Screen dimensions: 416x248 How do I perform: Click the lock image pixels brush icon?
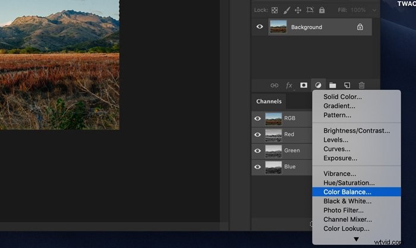click(x=286, y=10)
